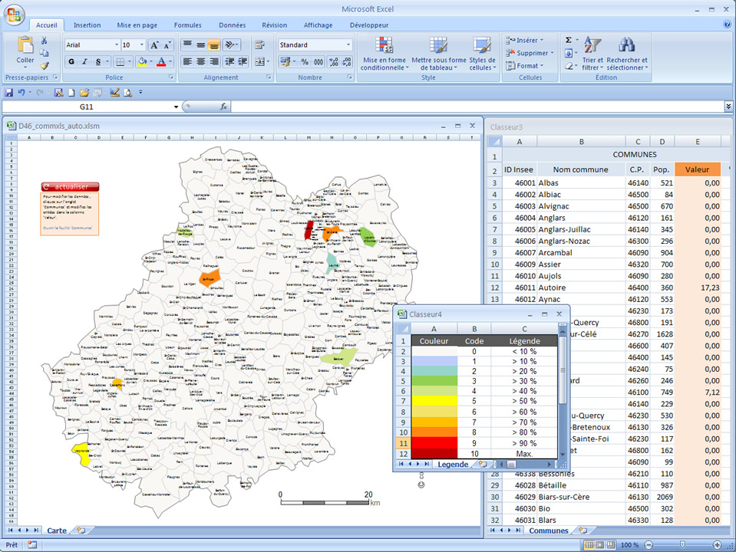This screenshot has height=552, width=736.
Task: Zoom in with the plus button
Action: coord(717,544)
